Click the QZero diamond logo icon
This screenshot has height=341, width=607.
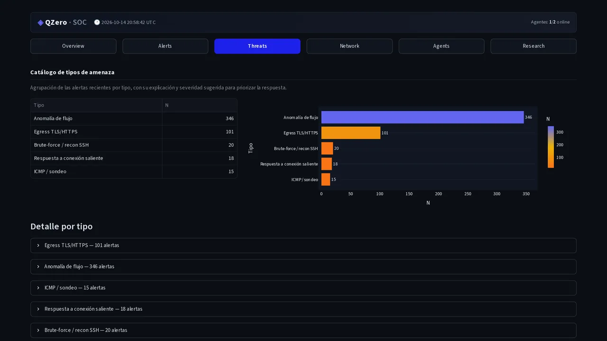coord(41,23)
